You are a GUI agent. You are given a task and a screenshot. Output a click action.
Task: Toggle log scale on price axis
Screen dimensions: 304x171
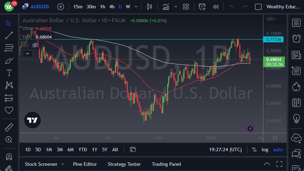pyautogui.click(x=265, y=149)
